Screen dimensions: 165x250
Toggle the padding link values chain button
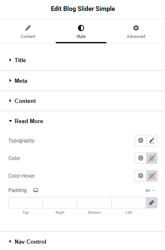click(152, 203)
